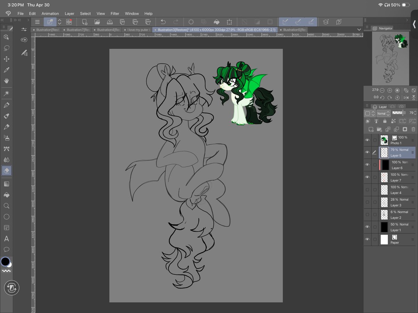Hide the Paper layer
418x313 pixels.
pos(367,239)
